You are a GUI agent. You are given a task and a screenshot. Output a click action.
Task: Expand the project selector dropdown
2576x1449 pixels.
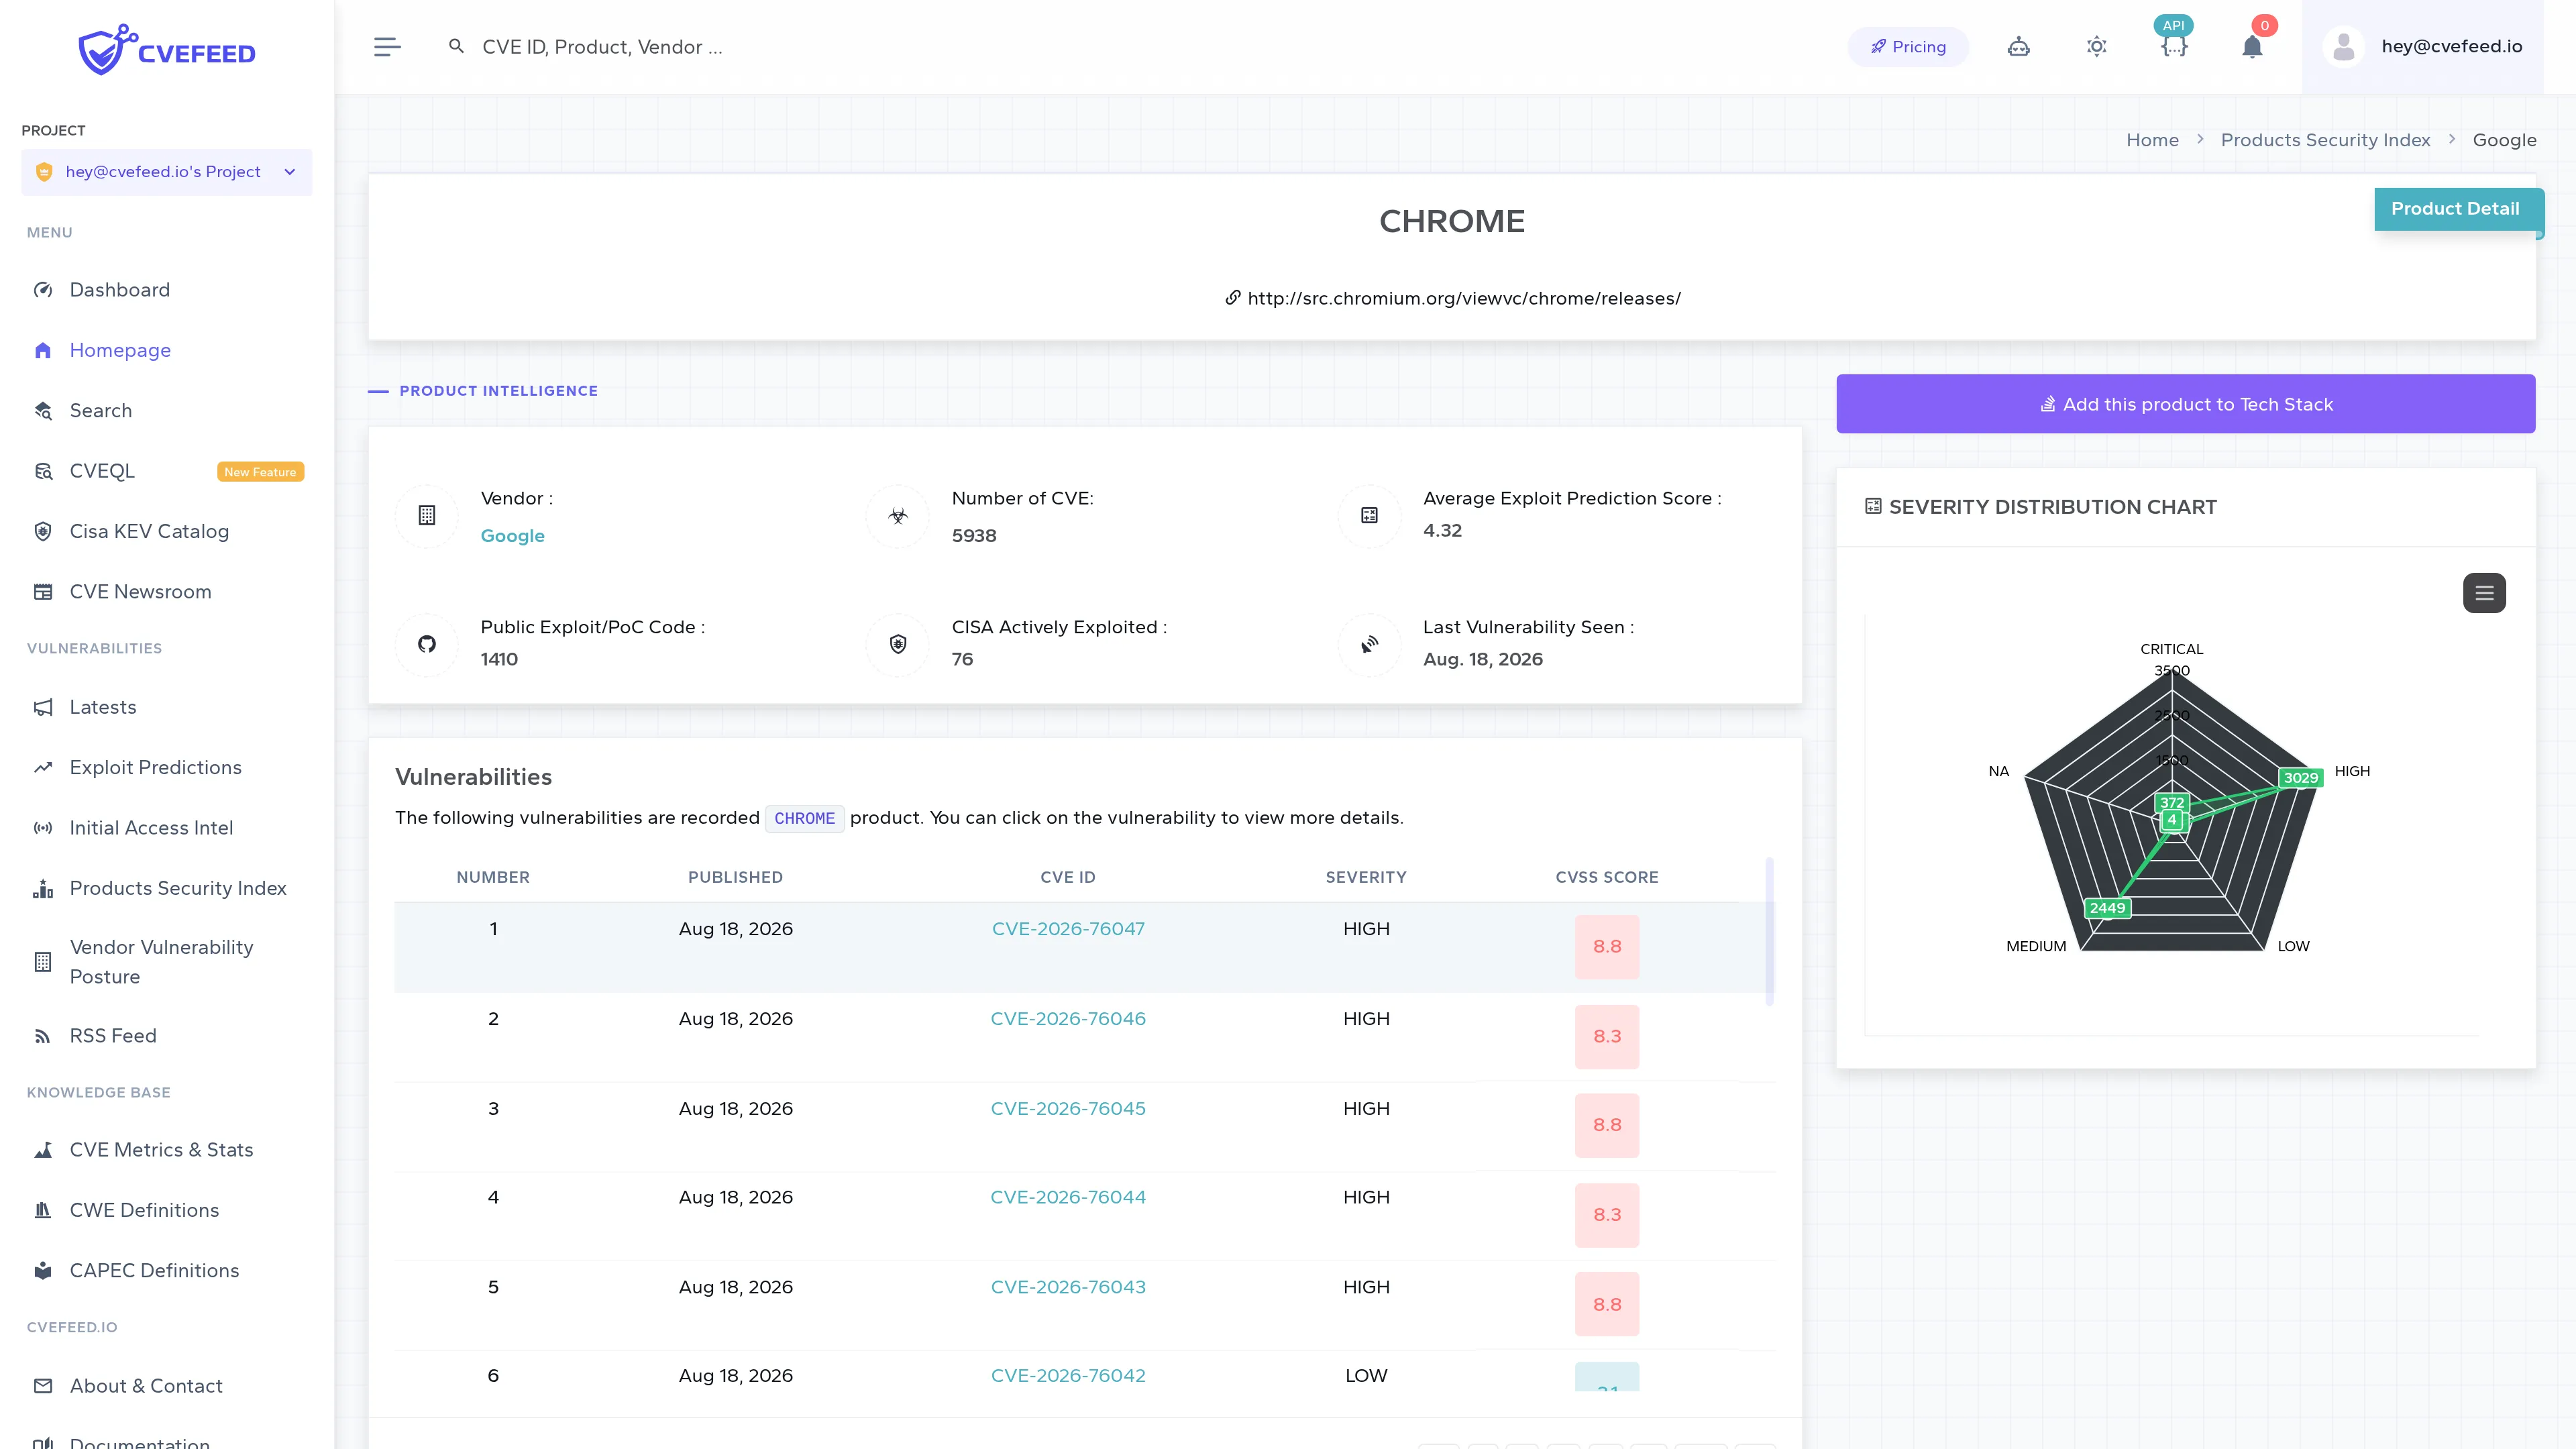167,172
